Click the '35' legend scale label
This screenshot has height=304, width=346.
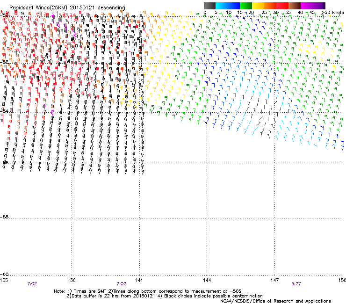click(288, 13)
